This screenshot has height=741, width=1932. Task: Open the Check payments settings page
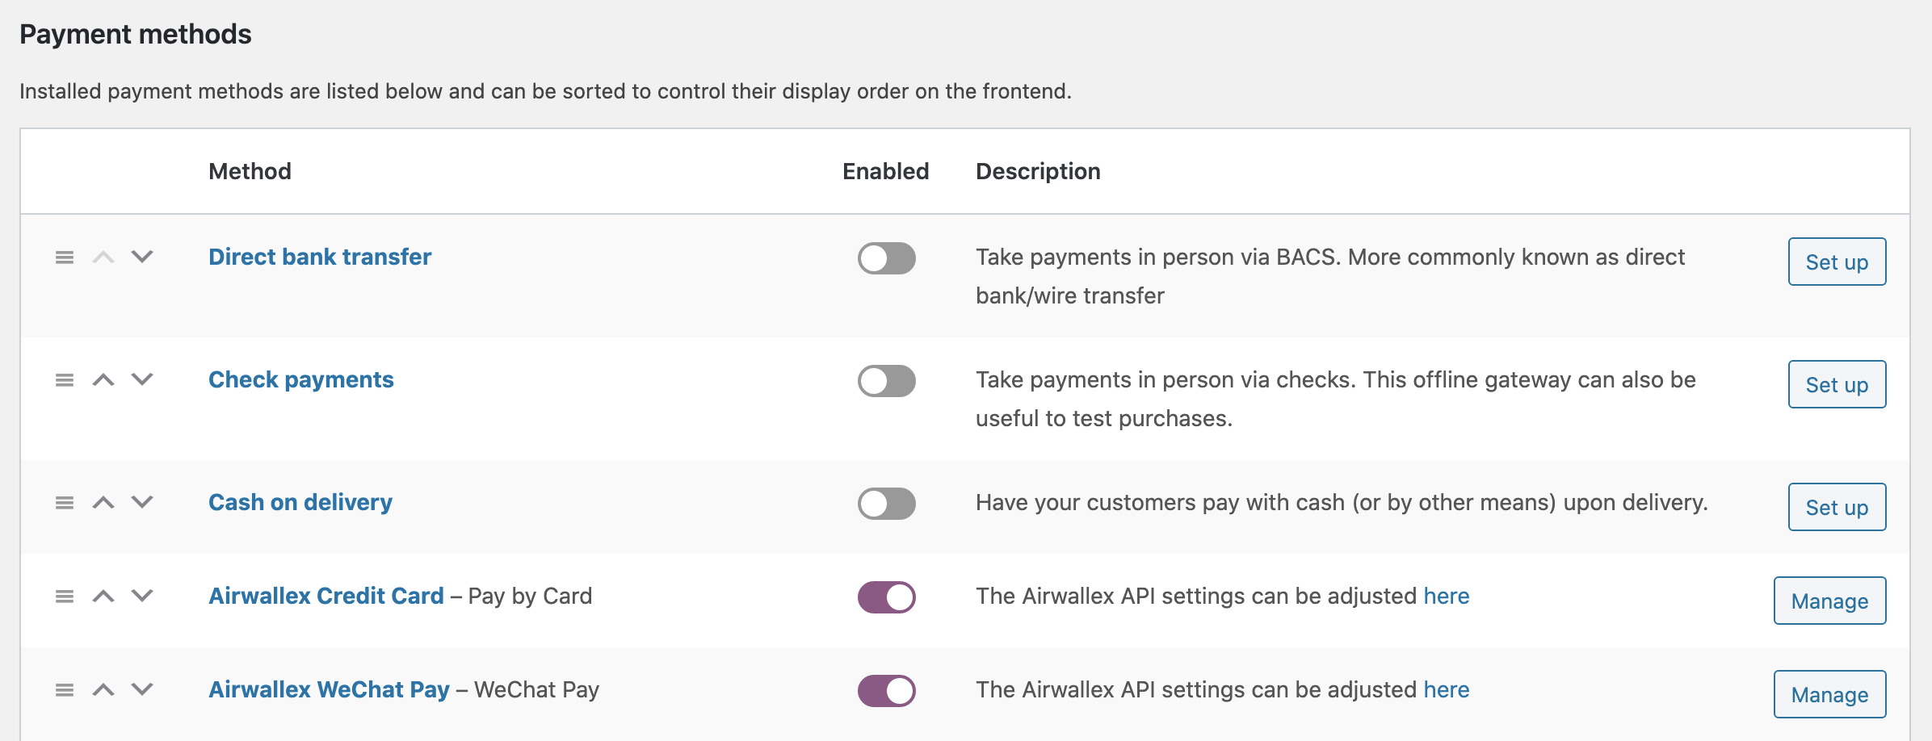point(301,379)
